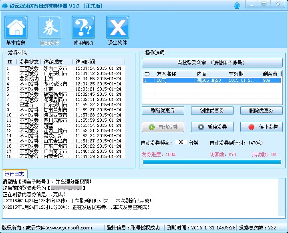Image resolution: width=288 pixels, height=233 pixels.
Task: Click the 成功数: 86 label
Action: click(x=264, y=154)
